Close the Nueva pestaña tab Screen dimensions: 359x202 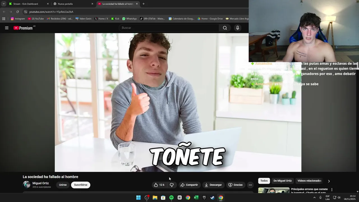pyautogui.click(x=92, y=4)
